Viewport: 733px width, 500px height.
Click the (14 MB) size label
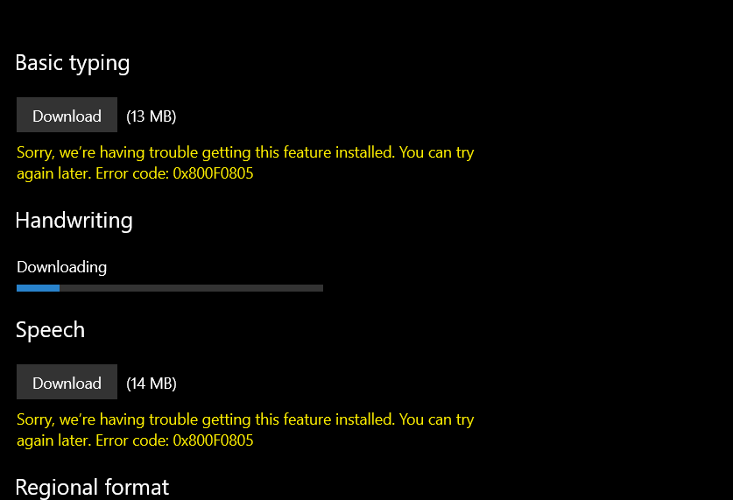pos(151,384)
